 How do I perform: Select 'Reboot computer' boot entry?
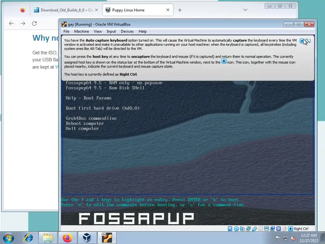(x=85, y=124)
